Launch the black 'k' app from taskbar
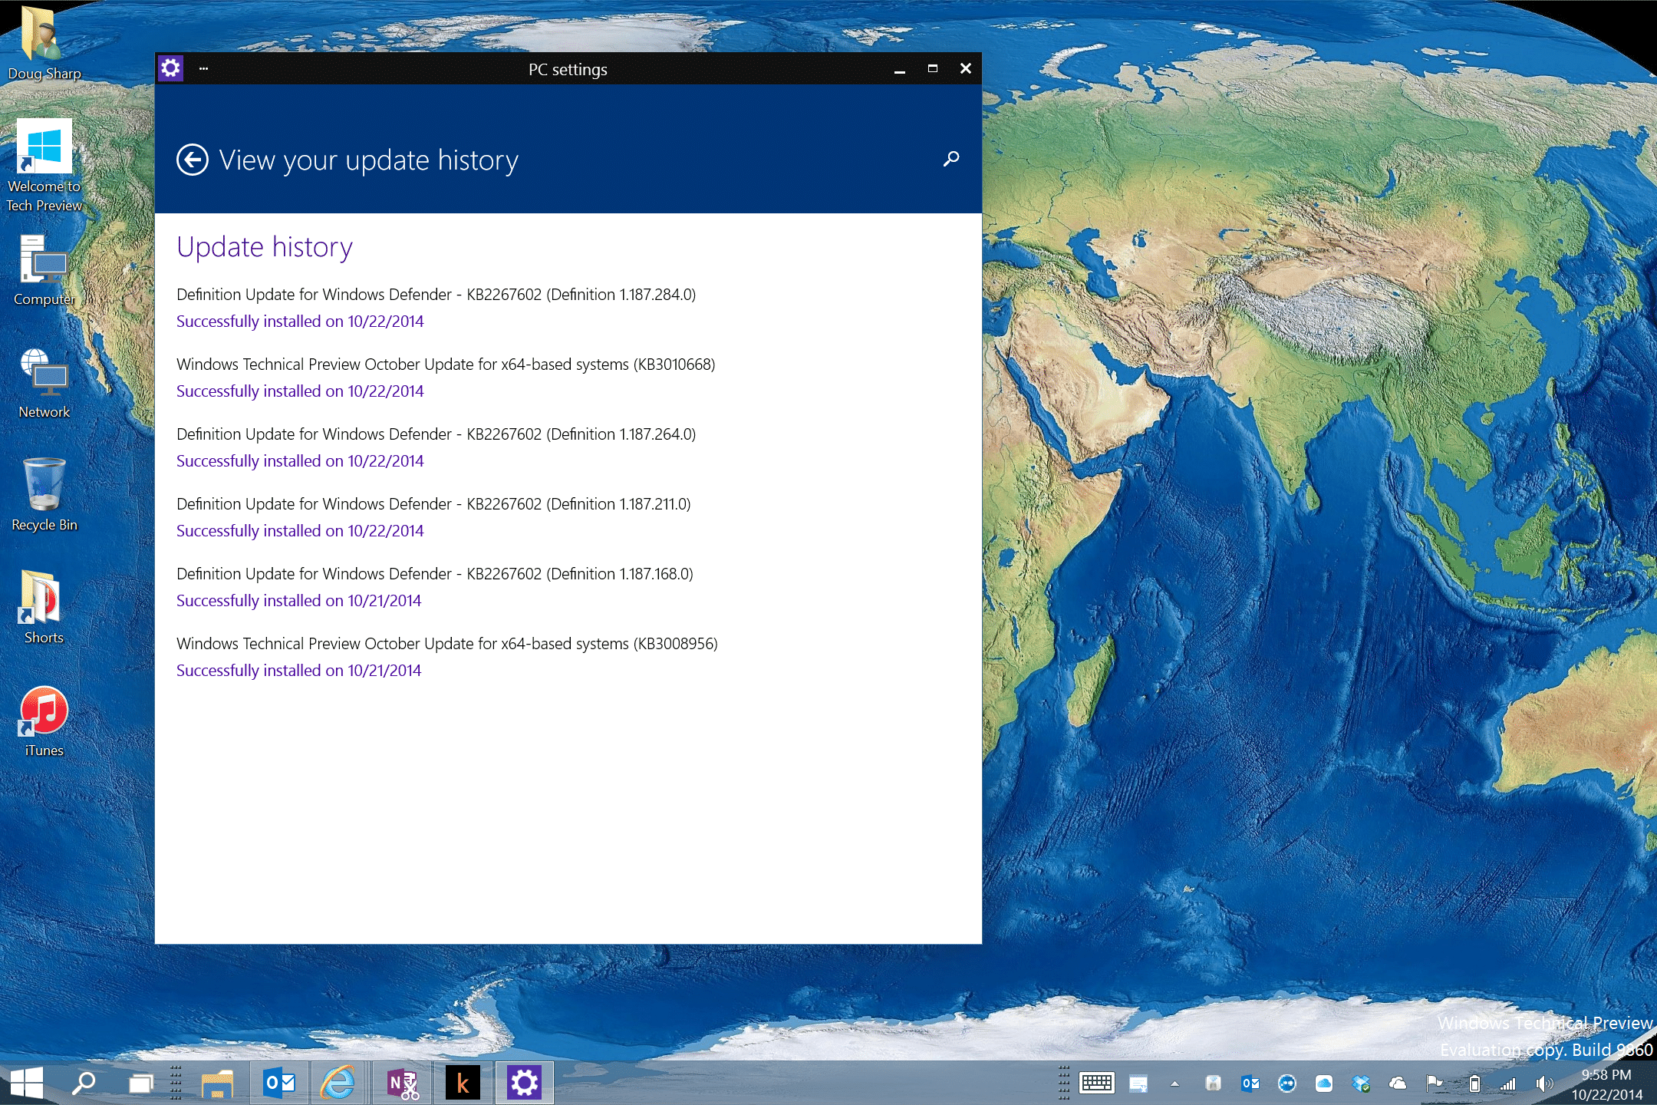 [x=463, y=1083]
